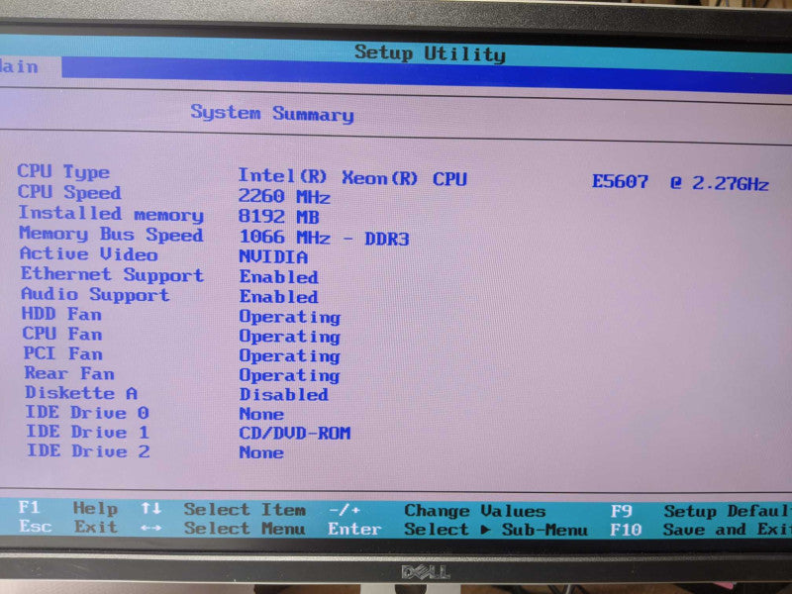Image resolution: width=792 pixels, height=594 pixels.
Task: Select the HDD Fan label
Action: [61, 314]
